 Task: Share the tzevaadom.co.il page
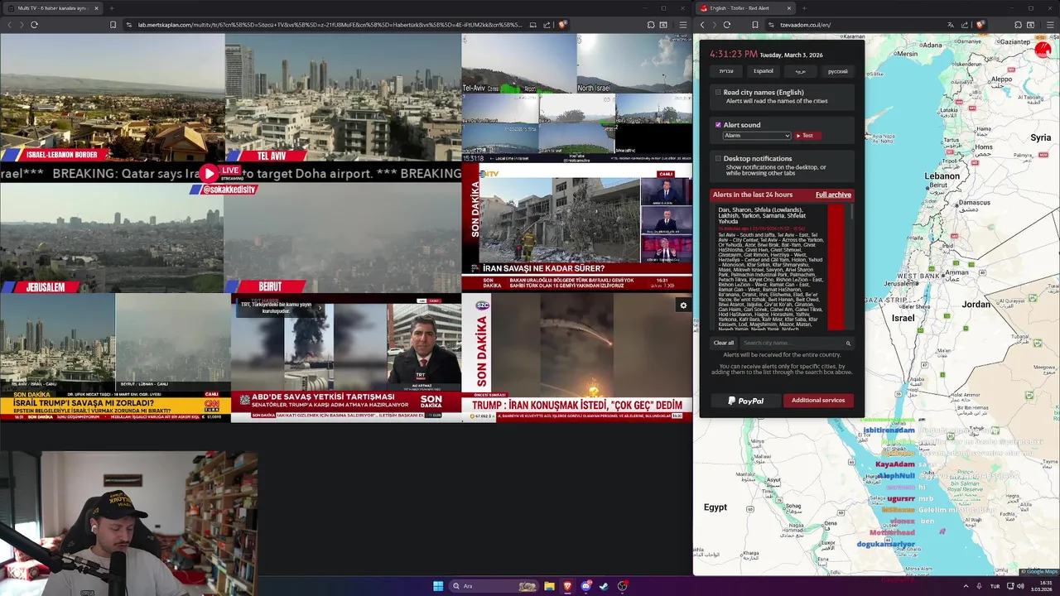coord(965,25)
